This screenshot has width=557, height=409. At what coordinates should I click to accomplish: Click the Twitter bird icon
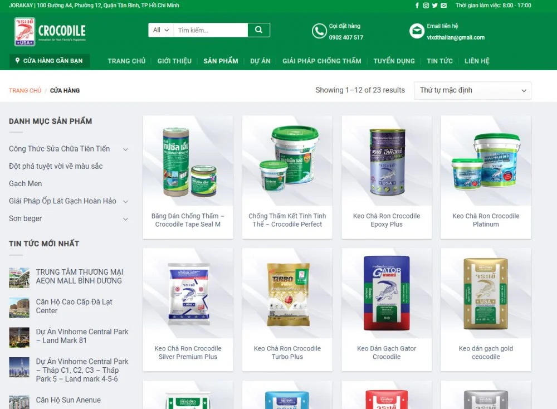(x=435, y=6)
